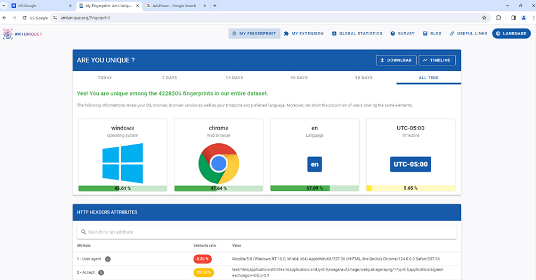This screenshot has height=280, width=536.
Task: Open the Survey page
Action: click(403, 33)
